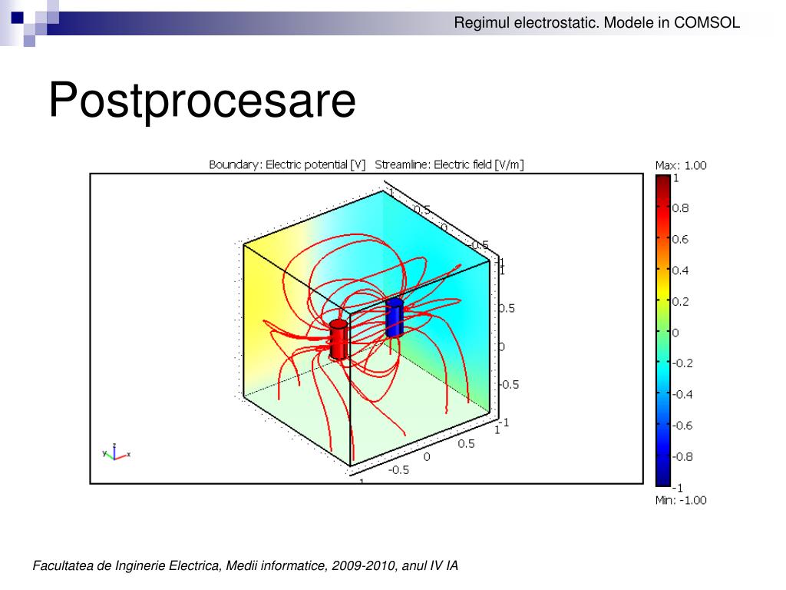
Task: Click the -0.8 tick label on the color bar
Action: coord(682,456)
